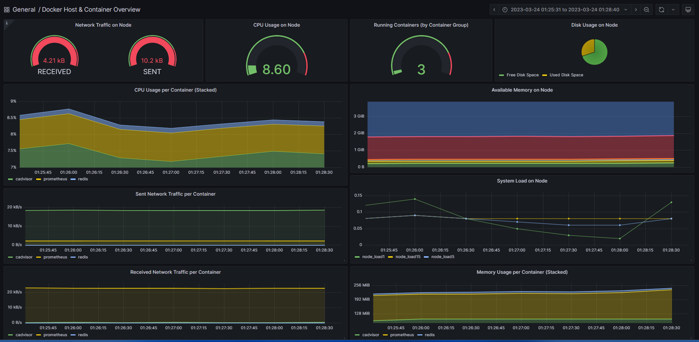Open Docker Host & Container Overview title
This screenshot has height=342, width=699.
[91, 9]
